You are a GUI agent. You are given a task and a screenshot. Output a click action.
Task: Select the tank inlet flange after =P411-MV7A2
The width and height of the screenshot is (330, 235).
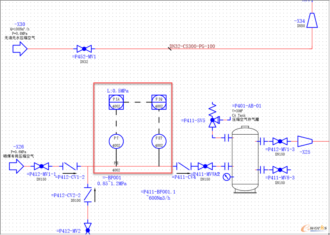[x=226, y=166]
